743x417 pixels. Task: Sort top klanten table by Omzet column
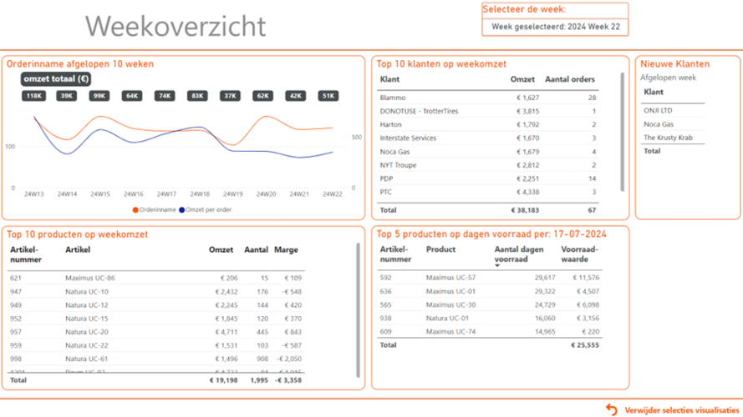[522, 79]
